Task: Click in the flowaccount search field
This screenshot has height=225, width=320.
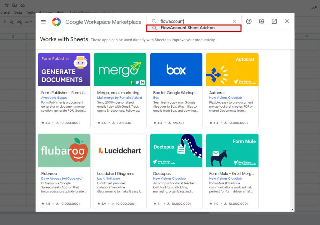Action: (194, 21)
